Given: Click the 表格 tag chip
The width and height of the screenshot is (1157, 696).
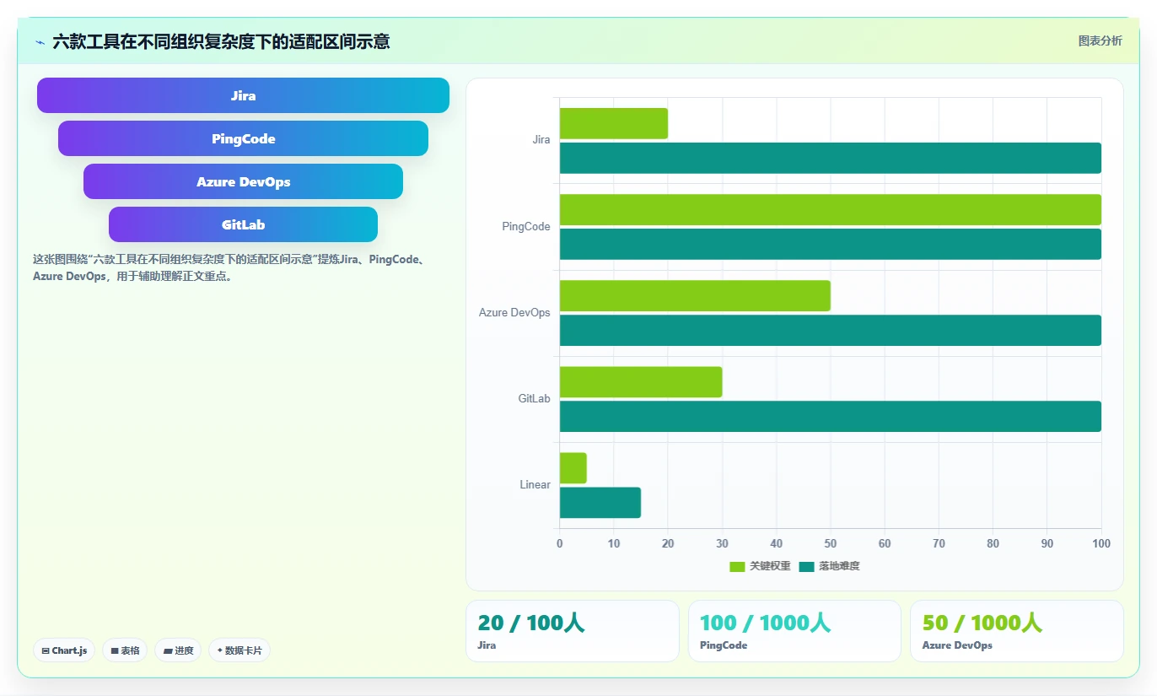Looking at the screenshot, I should coord(125,650).
